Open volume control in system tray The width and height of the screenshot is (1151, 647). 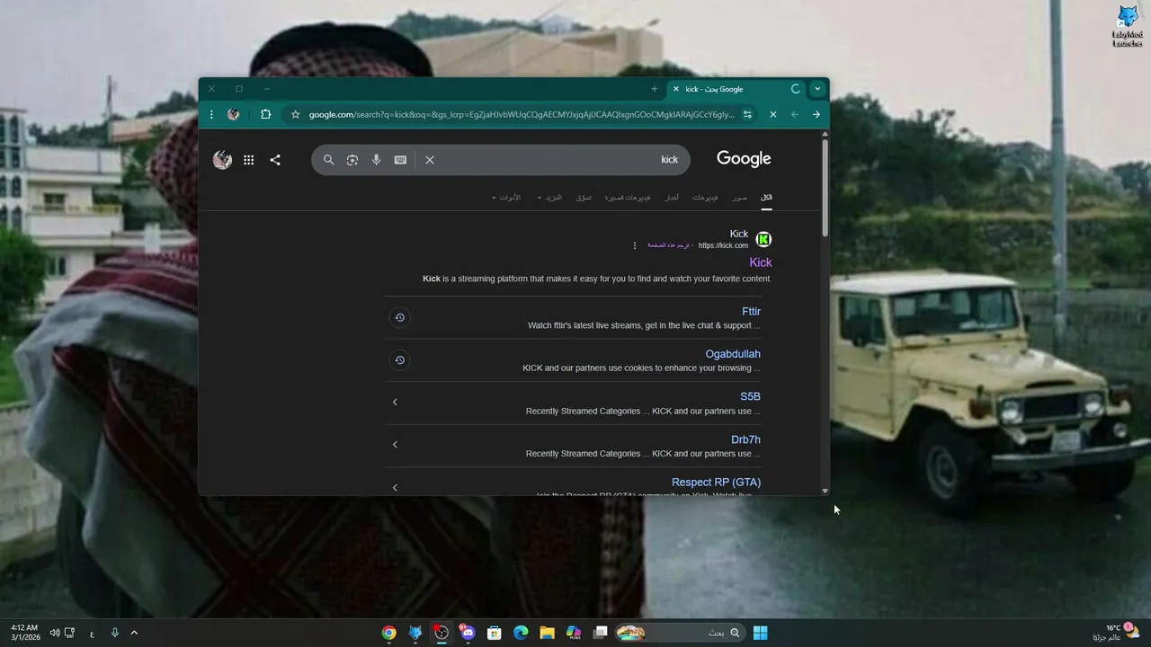55,633
